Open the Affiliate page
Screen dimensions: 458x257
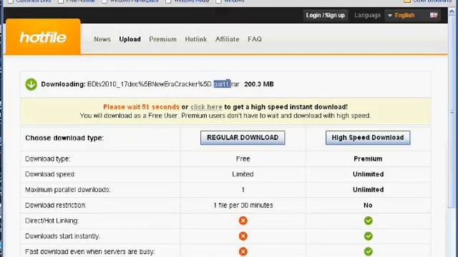pyautogui.click(x=228, y=39)
